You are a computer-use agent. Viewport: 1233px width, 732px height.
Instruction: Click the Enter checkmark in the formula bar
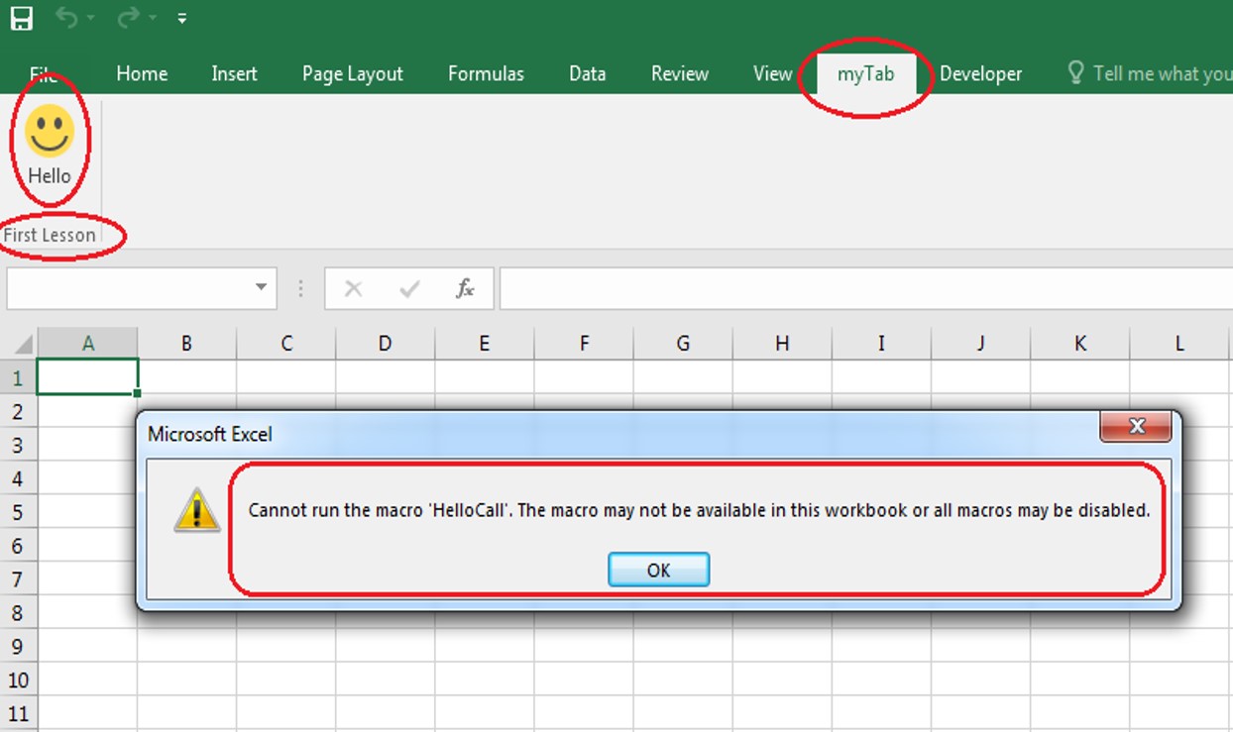[x=408, y=288]
